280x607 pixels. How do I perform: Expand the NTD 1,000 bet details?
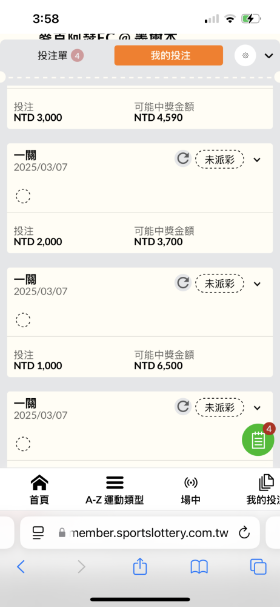[x=257, y=283]
